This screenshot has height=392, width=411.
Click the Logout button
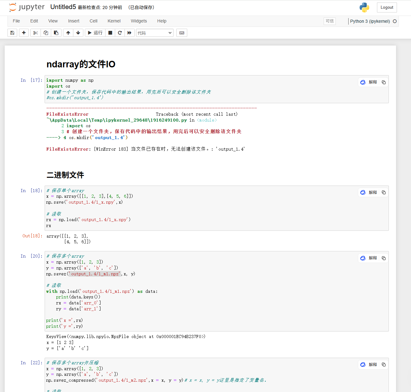[x=387, y=7]
